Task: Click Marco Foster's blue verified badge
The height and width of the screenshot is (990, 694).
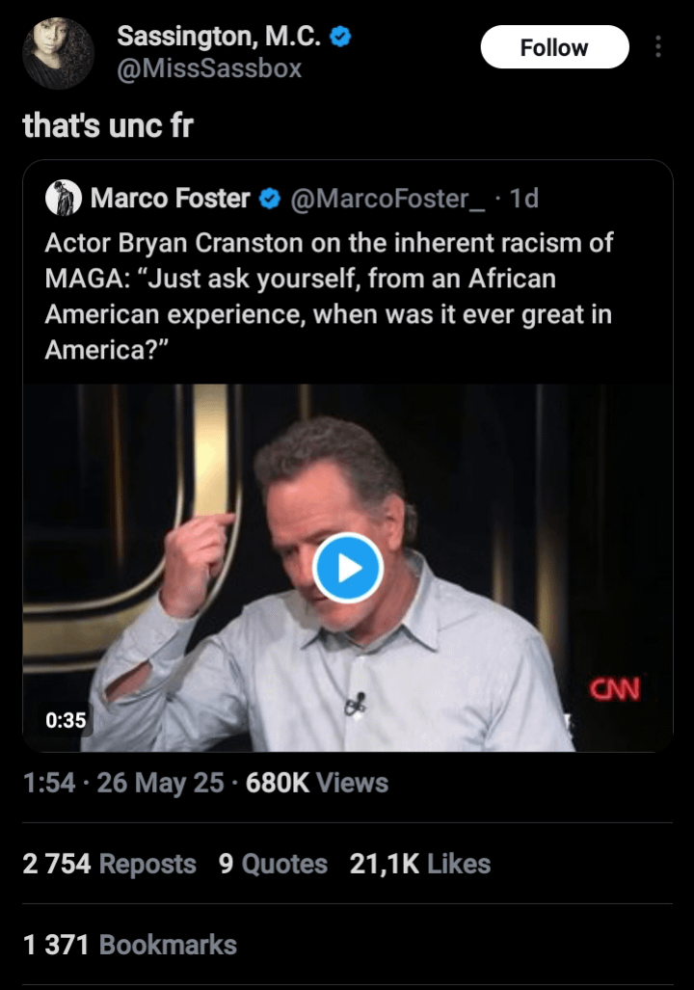Action: [271, 200]
